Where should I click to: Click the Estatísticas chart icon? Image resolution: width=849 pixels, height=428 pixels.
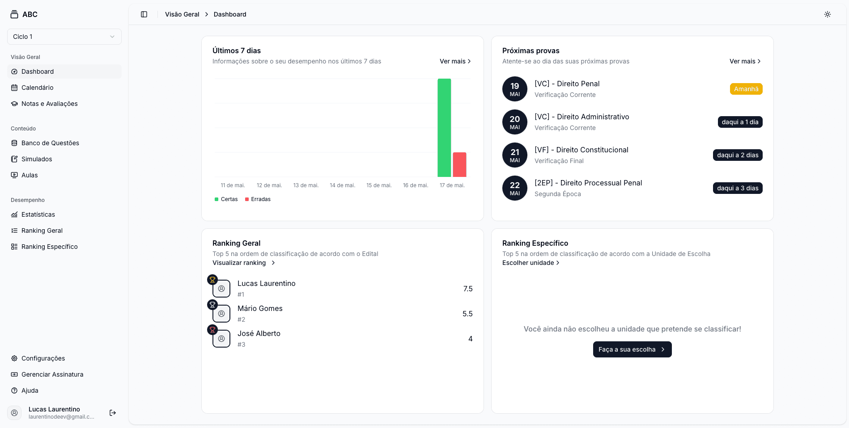pos(14,214)
